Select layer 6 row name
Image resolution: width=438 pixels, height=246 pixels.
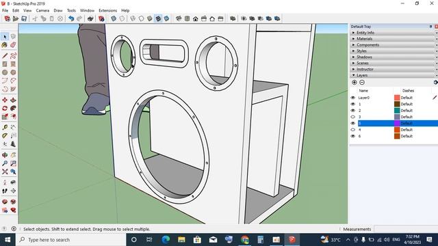click(360, 136)
